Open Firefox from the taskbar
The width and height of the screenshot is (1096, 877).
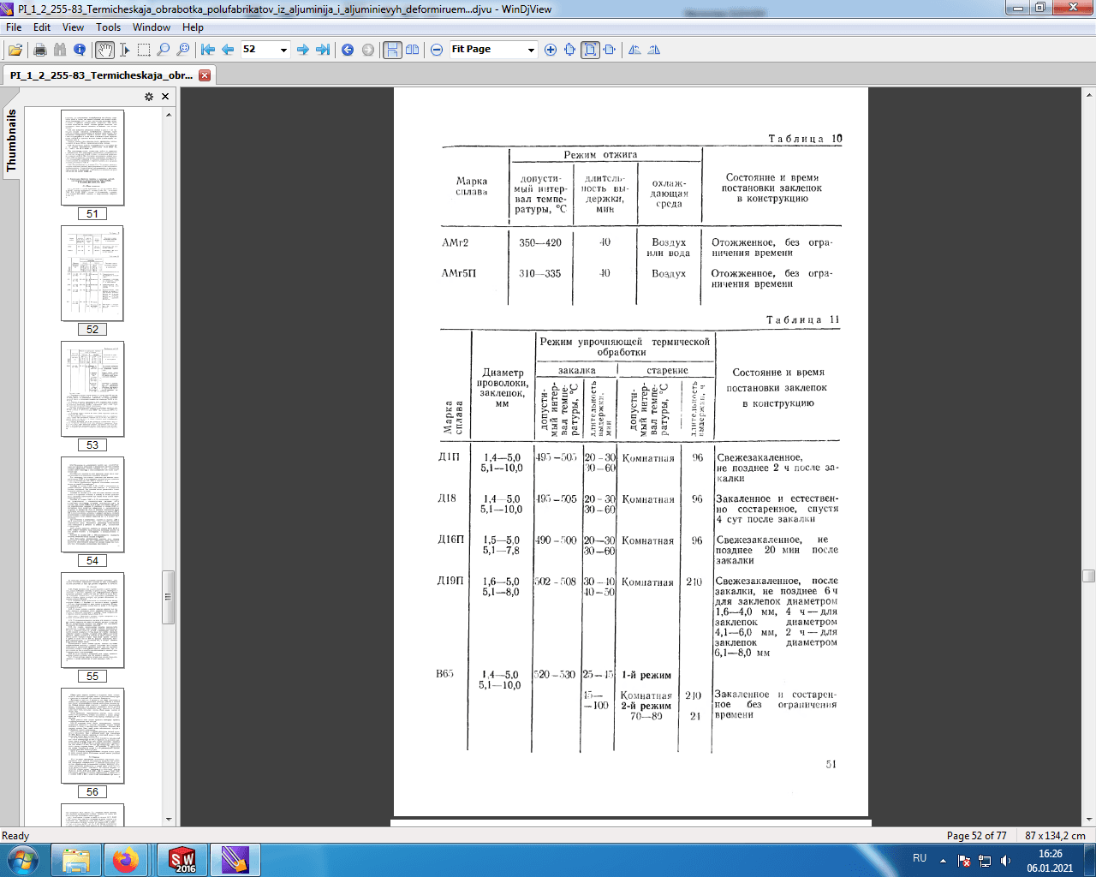coord(126,860)
